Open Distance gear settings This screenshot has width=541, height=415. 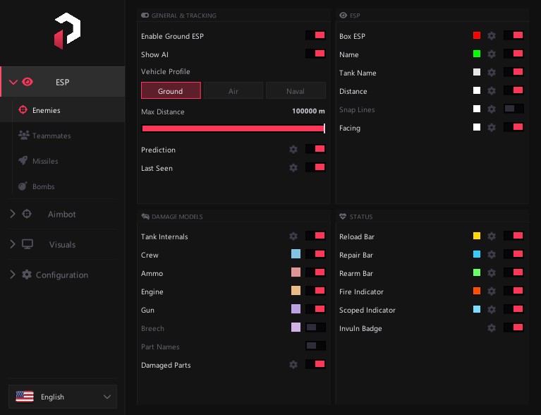[492, 90]
